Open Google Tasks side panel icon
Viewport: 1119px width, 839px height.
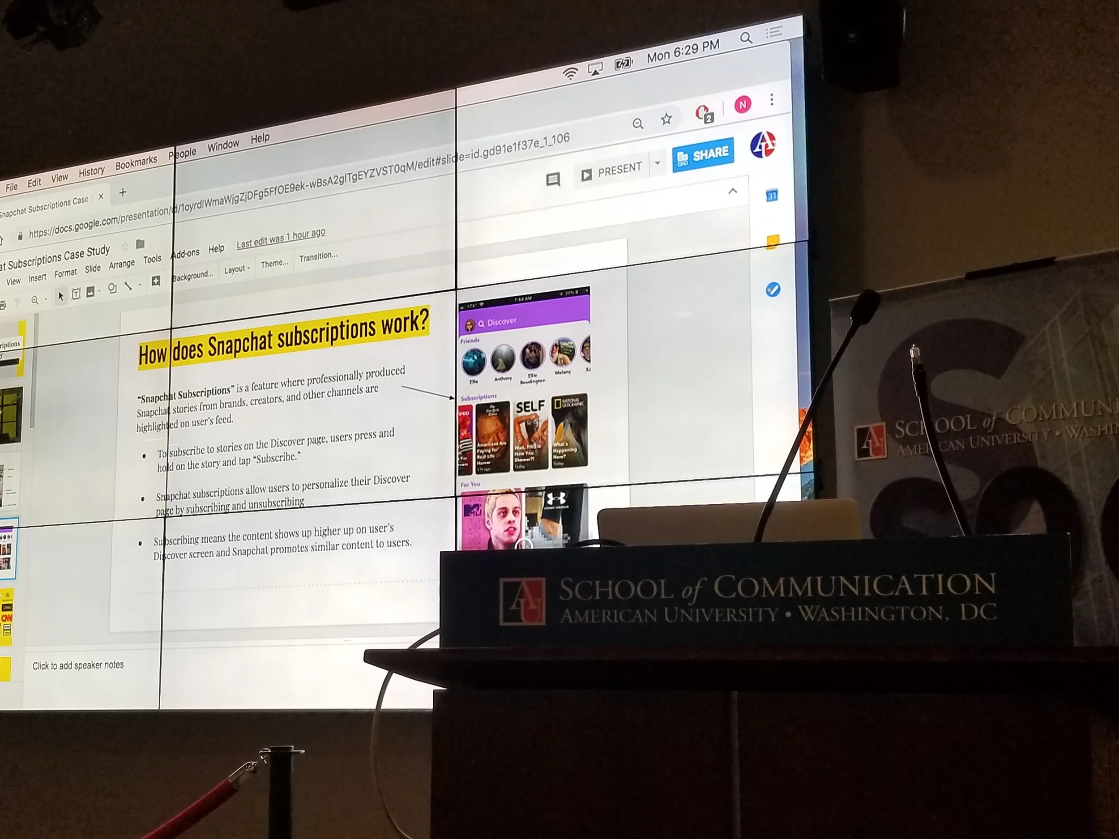pos(773,289)
